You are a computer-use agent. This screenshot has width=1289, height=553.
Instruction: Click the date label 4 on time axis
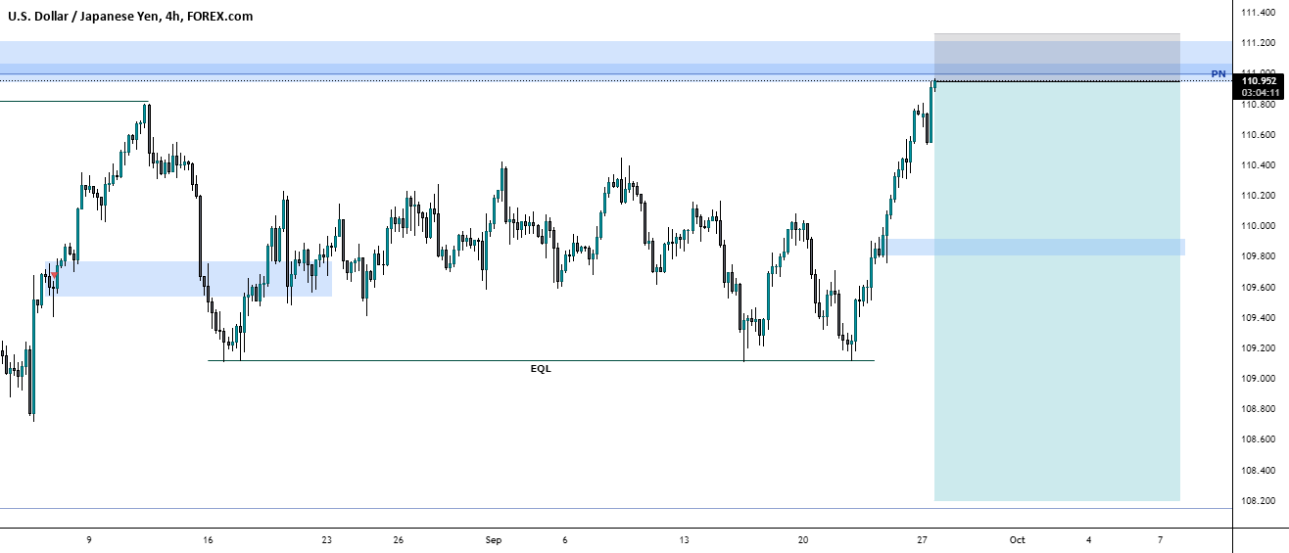[x=1088, y=540]
